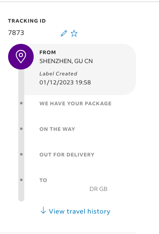The image size is (159, 234).
Task: Click the FROM heading in origin card
Action: (x=48, y=52)
